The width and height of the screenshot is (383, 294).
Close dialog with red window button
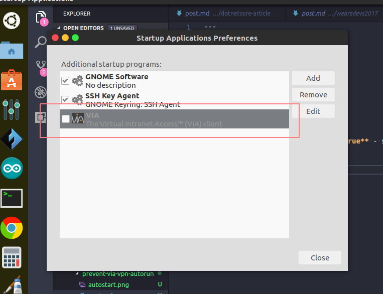55,38
